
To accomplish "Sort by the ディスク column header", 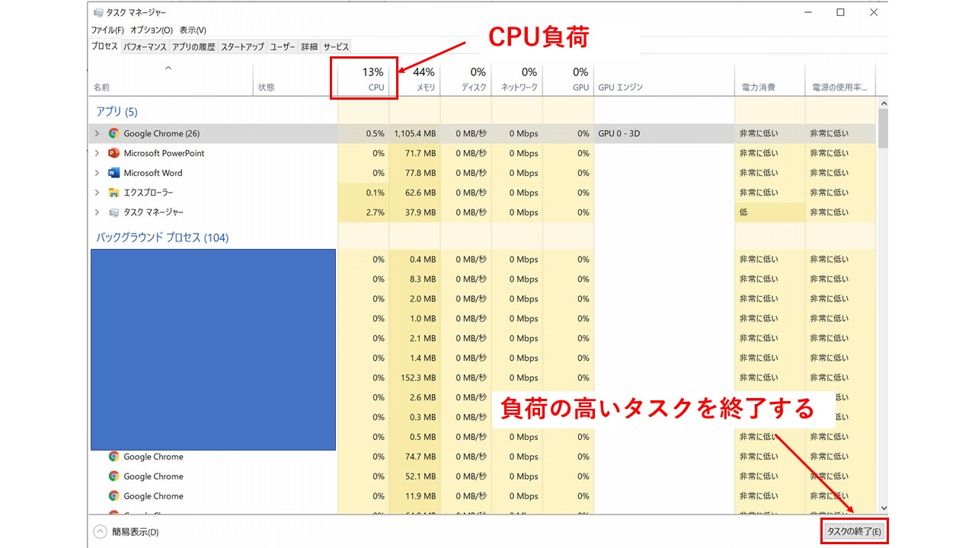I will tap(465, 79).
